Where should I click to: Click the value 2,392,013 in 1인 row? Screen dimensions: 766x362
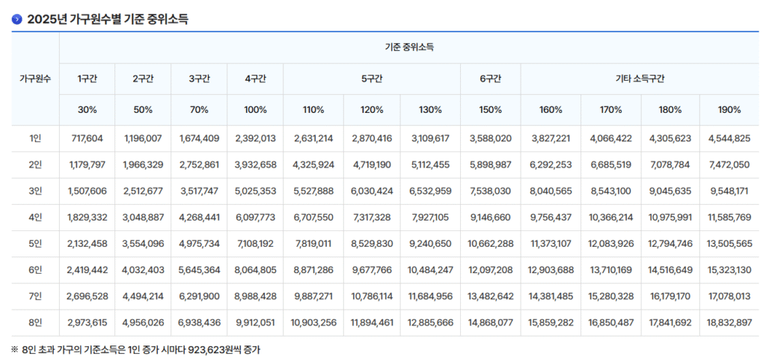(255, 139)
